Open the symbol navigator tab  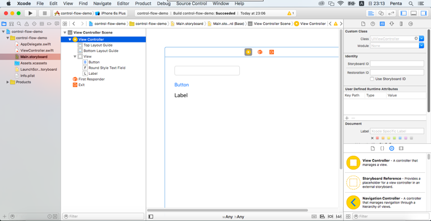pos(11,24)
